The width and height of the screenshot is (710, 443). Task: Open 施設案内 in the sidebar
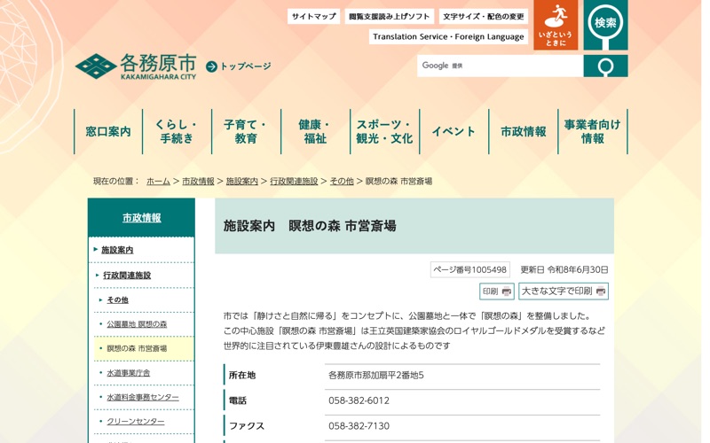tap(117, 250)
